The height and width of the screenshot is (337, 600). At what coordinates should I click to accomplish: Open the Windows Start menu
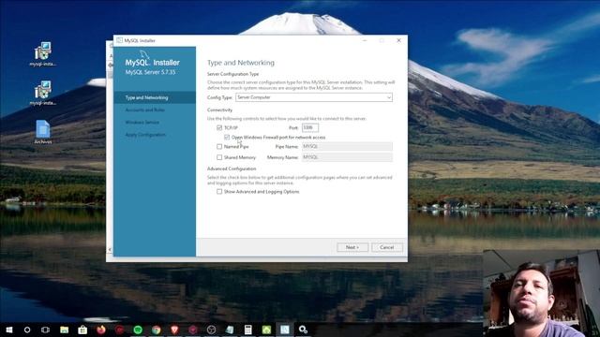click(8, 330)
